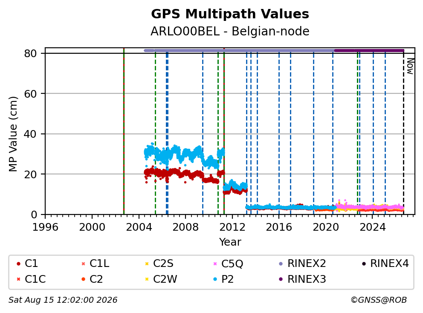Click the y-axis label 'MP Value (cm)'
This screenshot has width=423, height=313.
click(13, 134)
